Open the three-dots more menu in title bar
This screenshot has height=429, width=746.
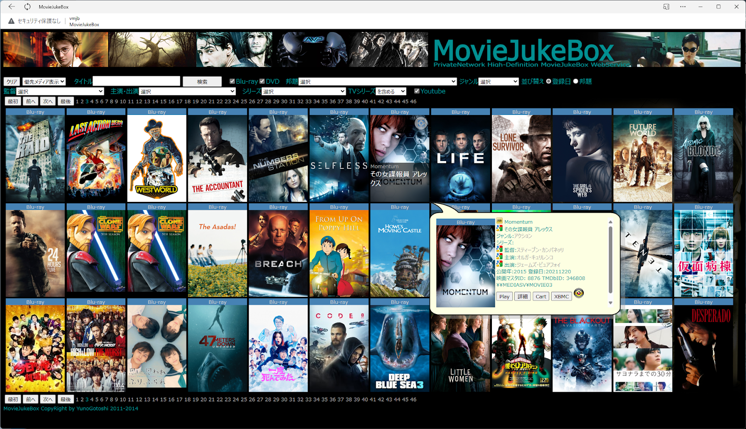click(683, 7)
